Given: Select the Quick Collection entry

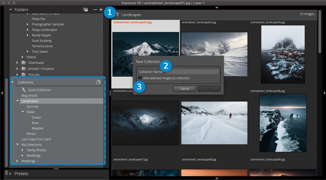Looking at the screenshot, I should click(x=39, y=90).
